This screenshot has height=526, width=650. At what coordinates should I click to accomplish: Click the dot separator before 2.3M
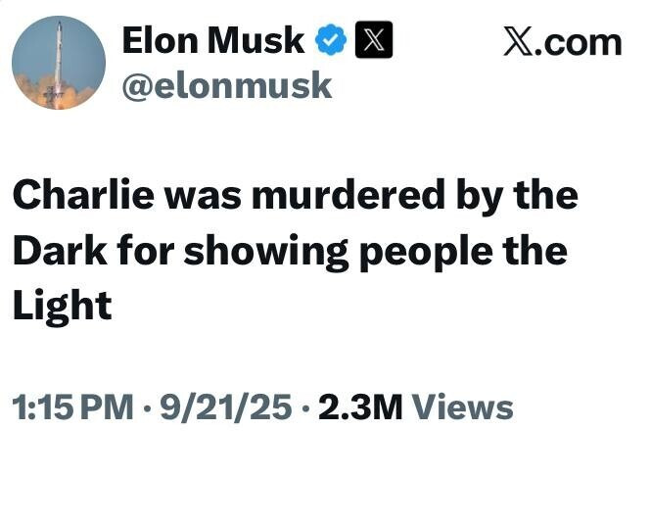[304, 407]
